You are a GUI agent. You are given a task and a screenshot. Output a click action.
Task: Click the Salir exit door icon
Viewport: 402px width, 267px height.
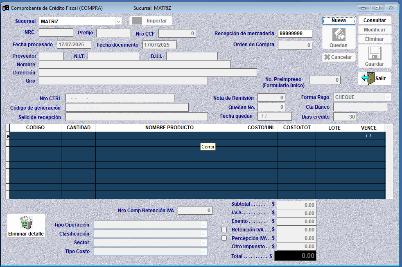(368, 78)
